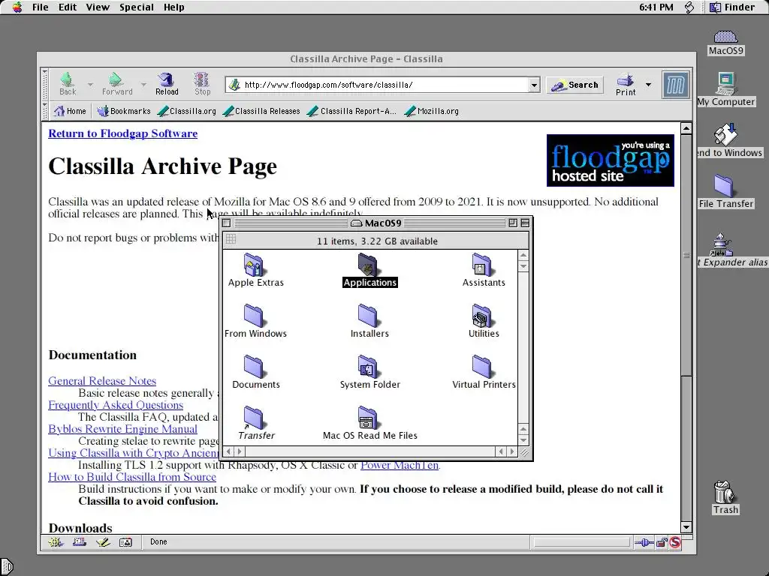The height and width of the screenshot is (576, 769).
Task: Click the floodgap hosted site banner
Action: point(610,160)
